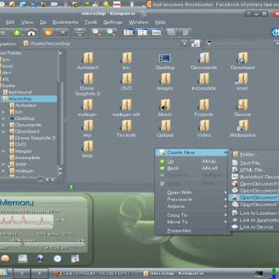The width and height of the screenshot is (279, 279).
Task: Switch to virtual desktop 4
Action: point(40,273)
